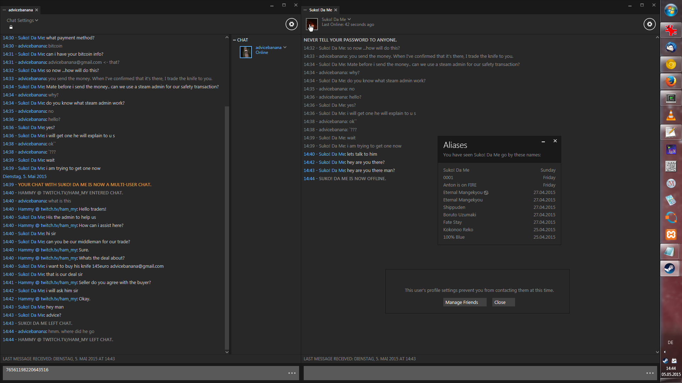Click the right chat message input field
This screenshot has height=383, width=682.
click(472, 373)
